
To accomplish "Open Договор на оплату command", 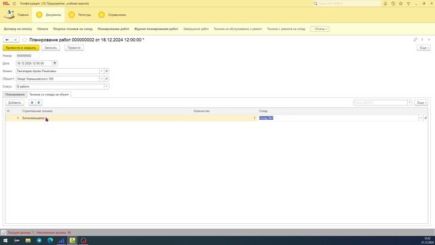I will click(18, 29).
